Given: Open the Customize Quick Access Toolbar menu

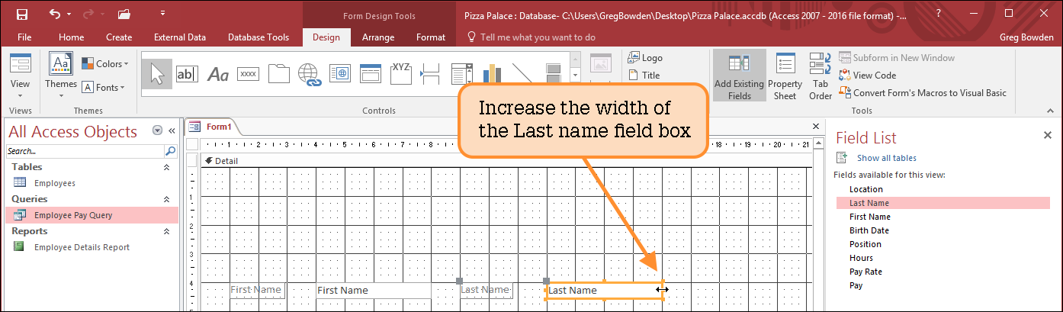Looking at the screenshot, I should 162,14.
